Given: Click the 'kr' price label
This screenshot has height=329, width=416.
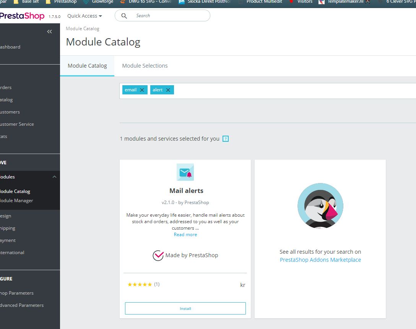Looking at the screenshot, I should 243,285.
